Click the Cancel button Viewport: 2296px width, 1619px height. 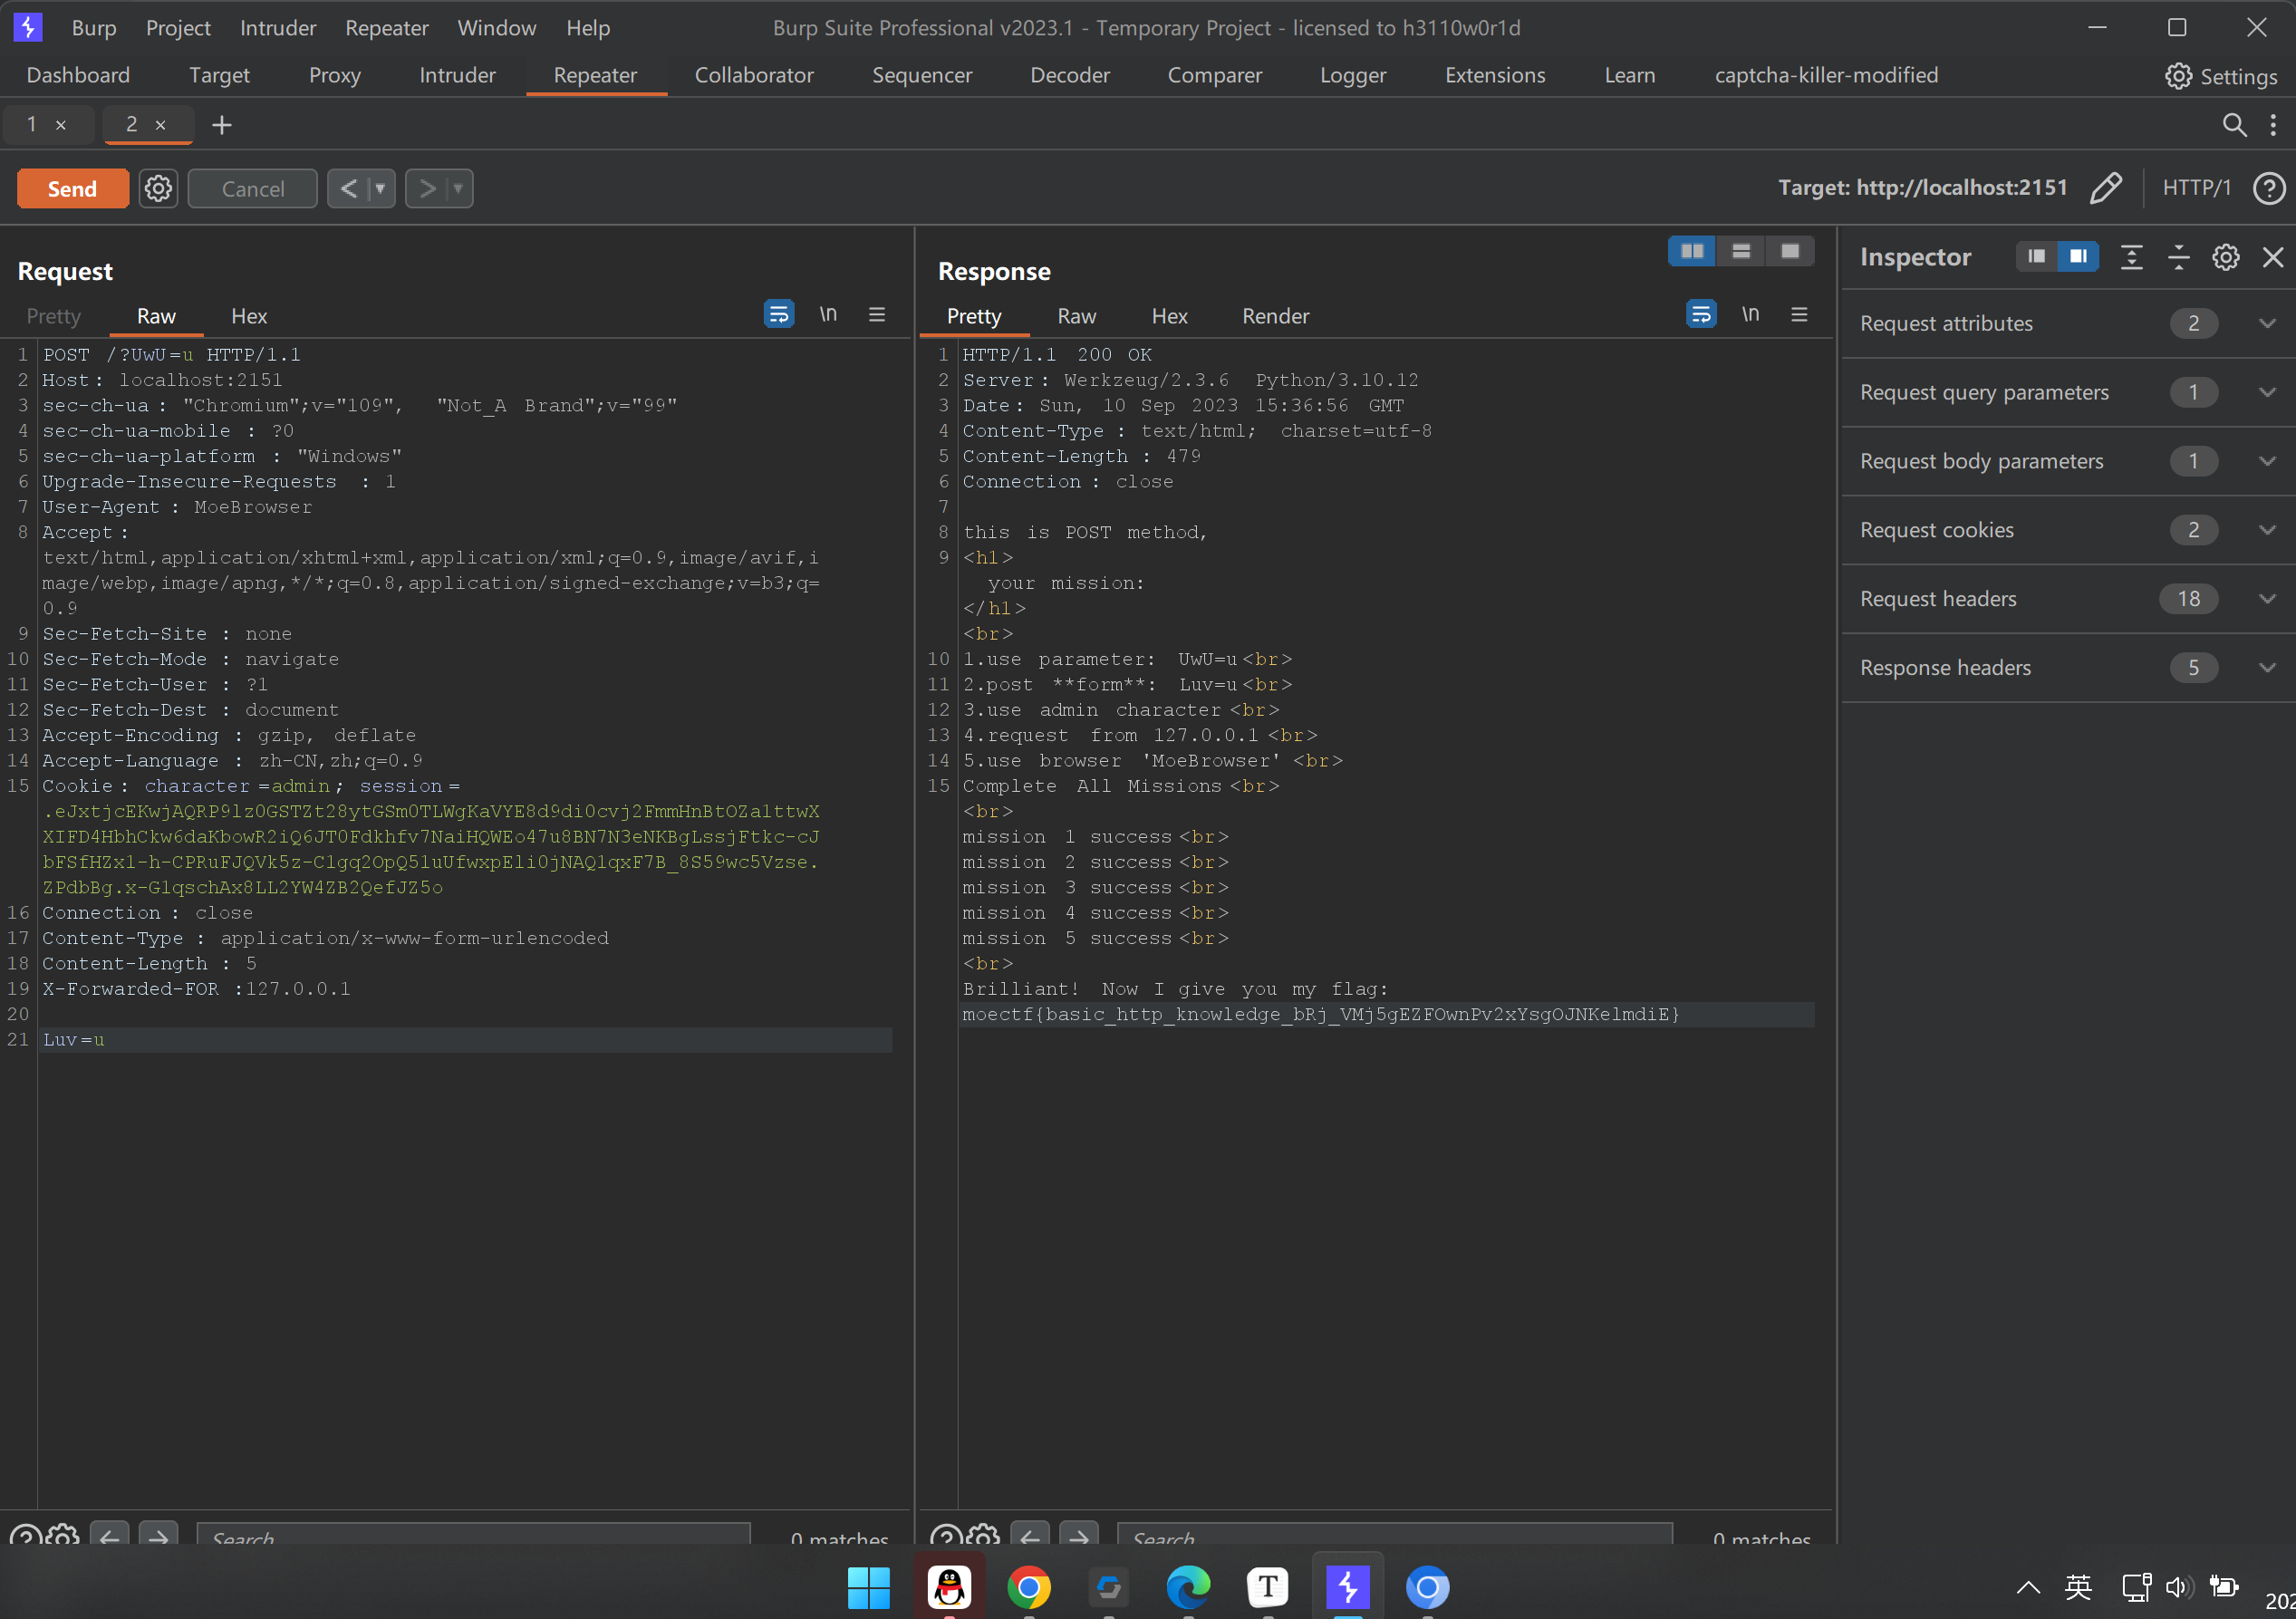tap(252, 188)
